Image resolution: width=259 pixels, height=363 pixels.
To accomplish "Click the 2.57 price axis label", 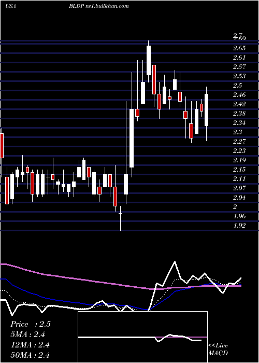I will pos(239,67).
